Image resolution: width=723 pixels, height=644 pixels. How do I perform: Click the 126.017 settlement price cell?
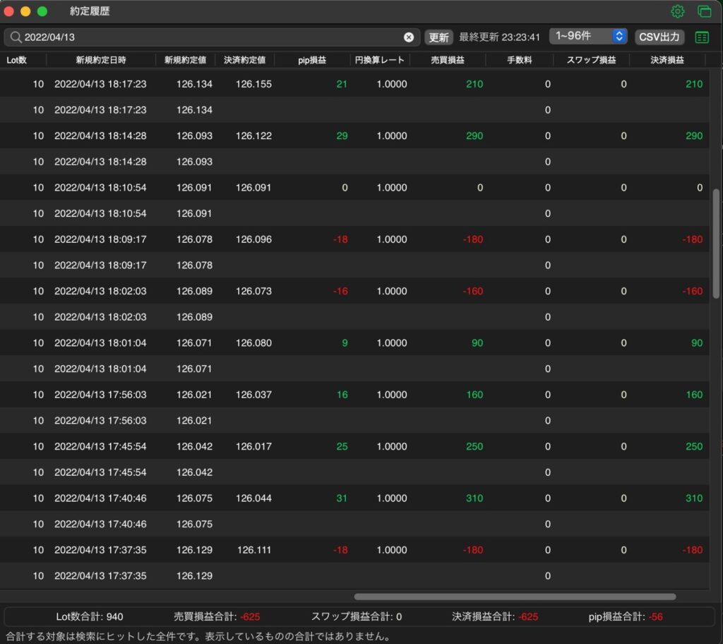pos(253,446)
